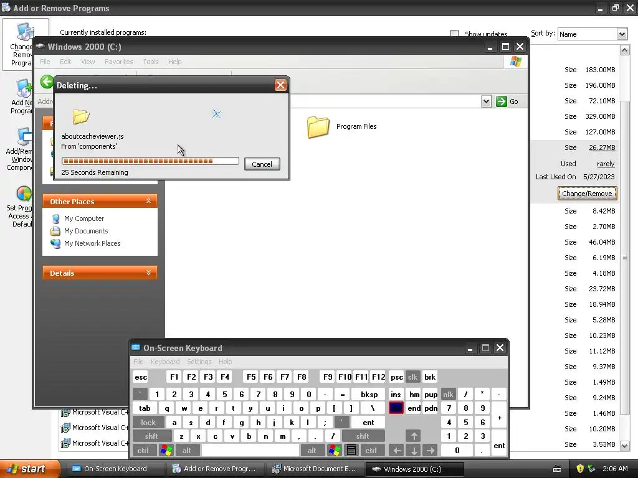The height and width of the screenshot is (478, 638).
Task: Click the up arrow key on keyboard
Action: coord(414,436)
